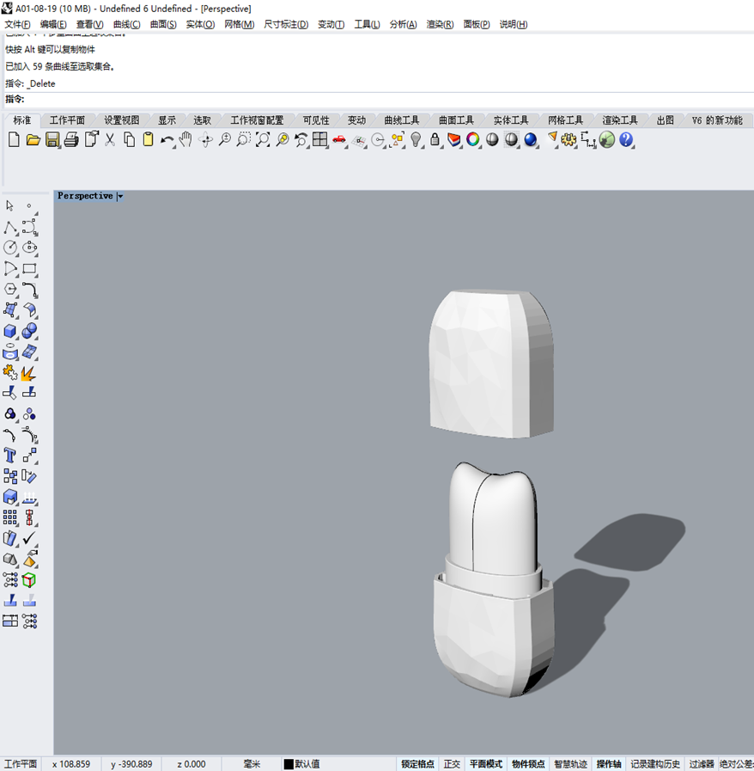
Task: Select the box solid creation tool
Action: [x=11, y=331]
